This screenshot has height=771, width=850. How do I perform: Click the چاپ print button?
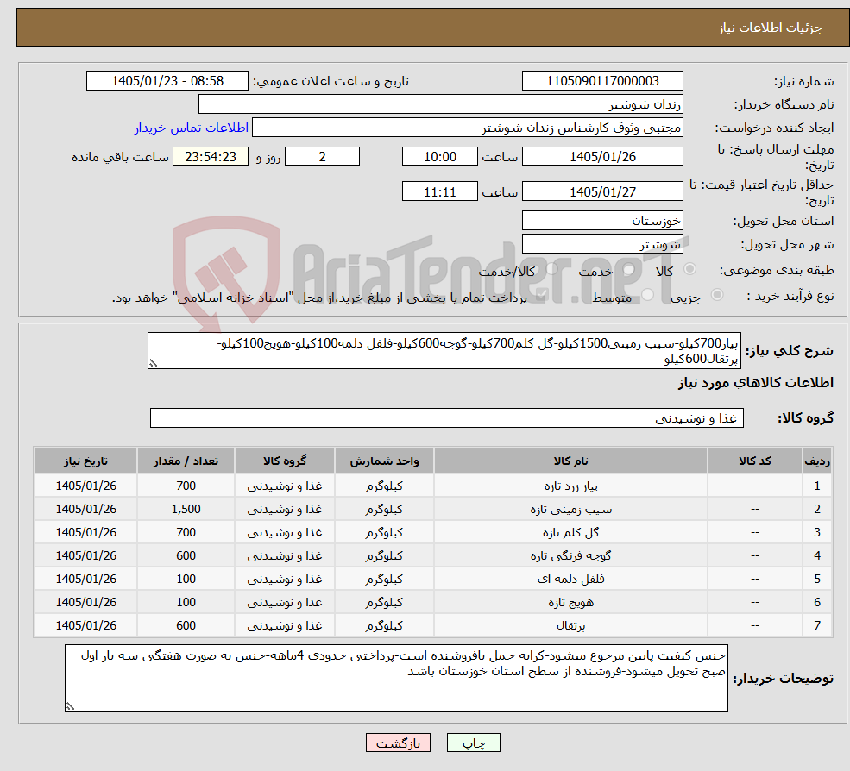click(x=473, y=743)
